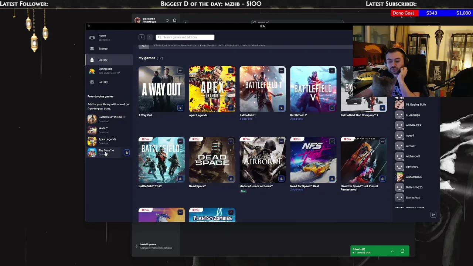Download A Way Out using its tile icon
Viewport: 473px width, 266px height.
tap(180, 108)
